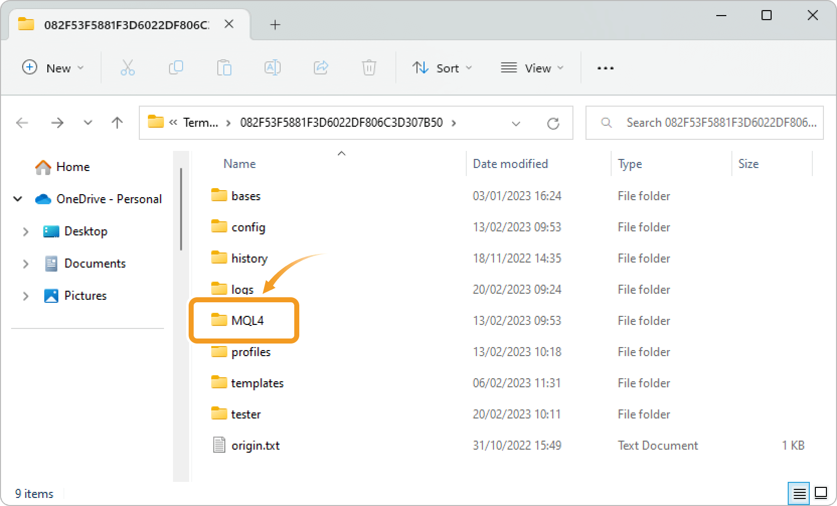Open a new tab with plus button
Screen dimensions: 837x506
[275, 25]
